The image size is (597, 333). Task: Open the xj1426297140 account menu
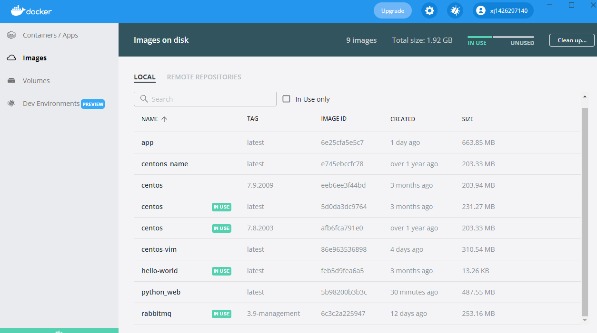pyautogui.click(x=503, y=10)
